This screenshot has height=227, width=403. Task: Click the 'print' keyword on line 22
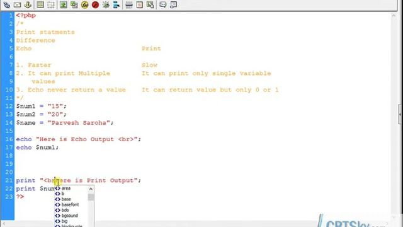tap(26, 189)
